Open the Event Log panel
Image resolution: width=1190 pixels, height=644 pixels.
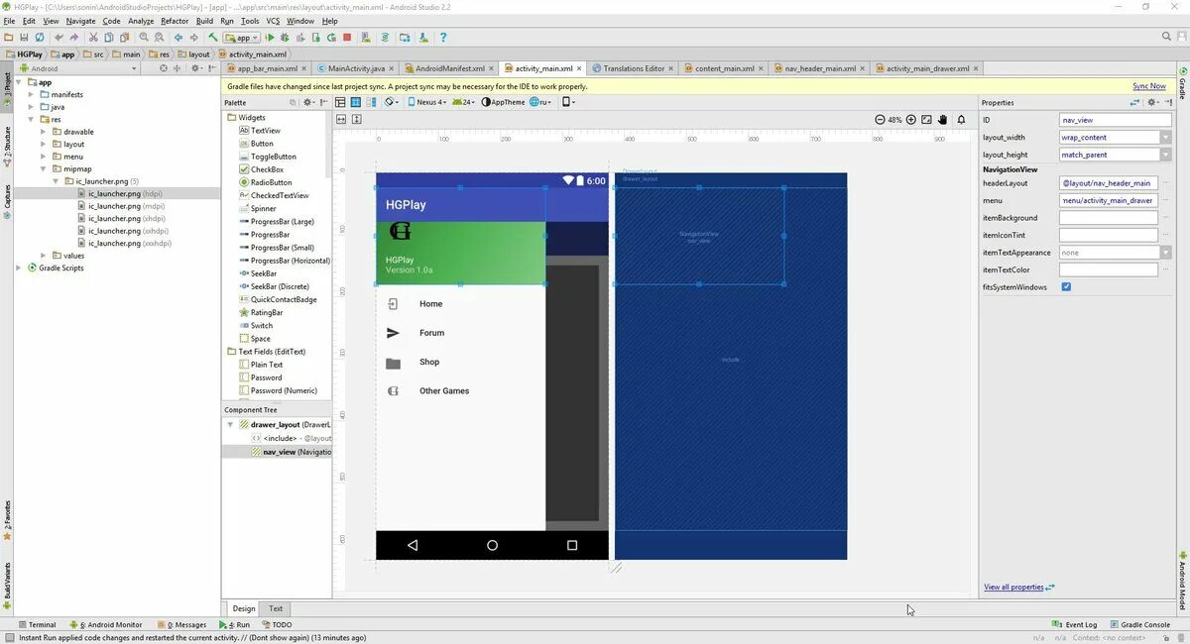pos(1075,624)
